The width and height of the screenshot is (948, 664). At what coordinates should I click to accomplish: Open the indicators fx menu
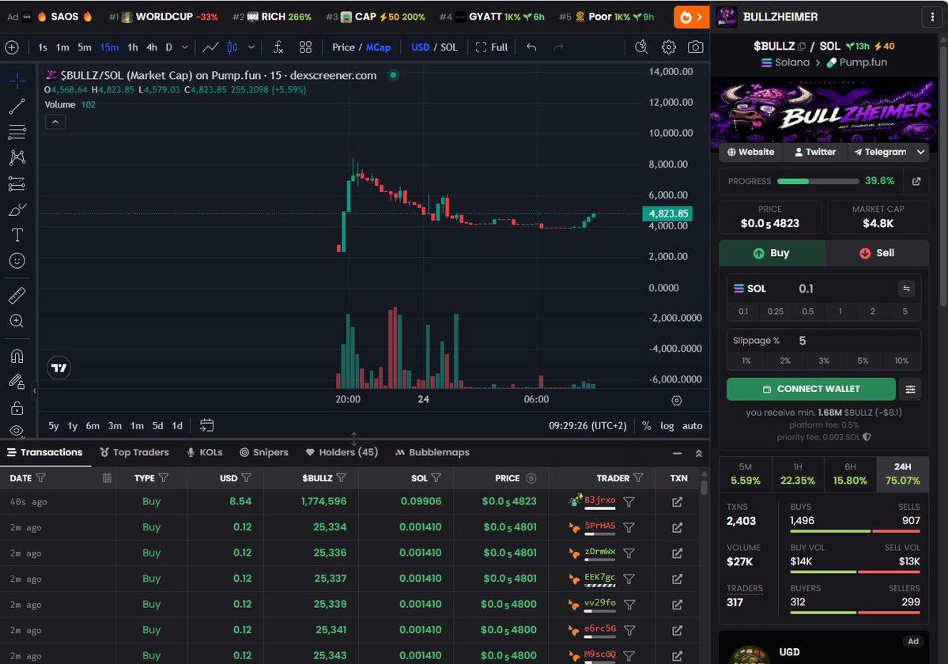click(x=278, y=47)
